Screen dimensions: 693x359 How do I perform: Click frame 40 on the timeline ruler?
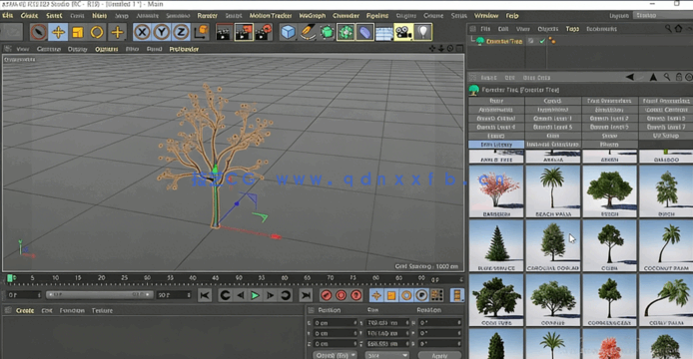pyautogui.click(x=193, y=278)
